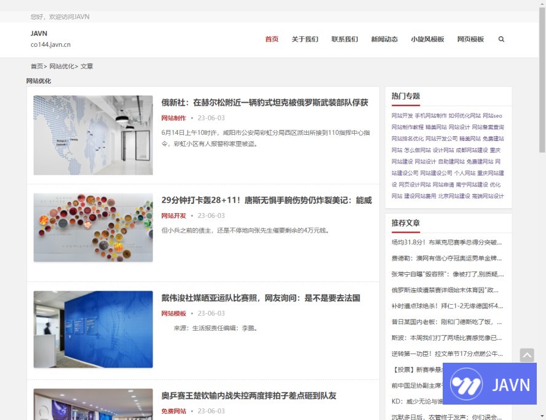
Task: Click the 网站seo hot topic tag
Action: (x=493, y=115)
